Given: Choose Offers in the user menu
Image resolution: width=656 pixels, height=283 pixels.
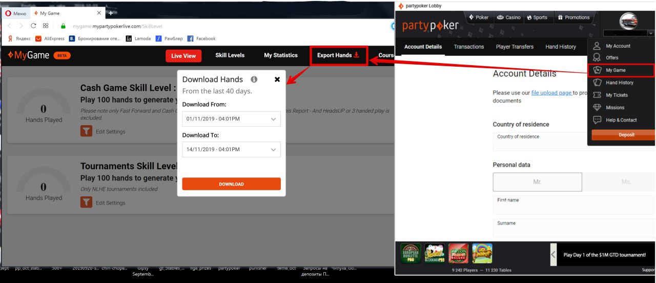Looking at the screenshot, I should tap(622, 58).
